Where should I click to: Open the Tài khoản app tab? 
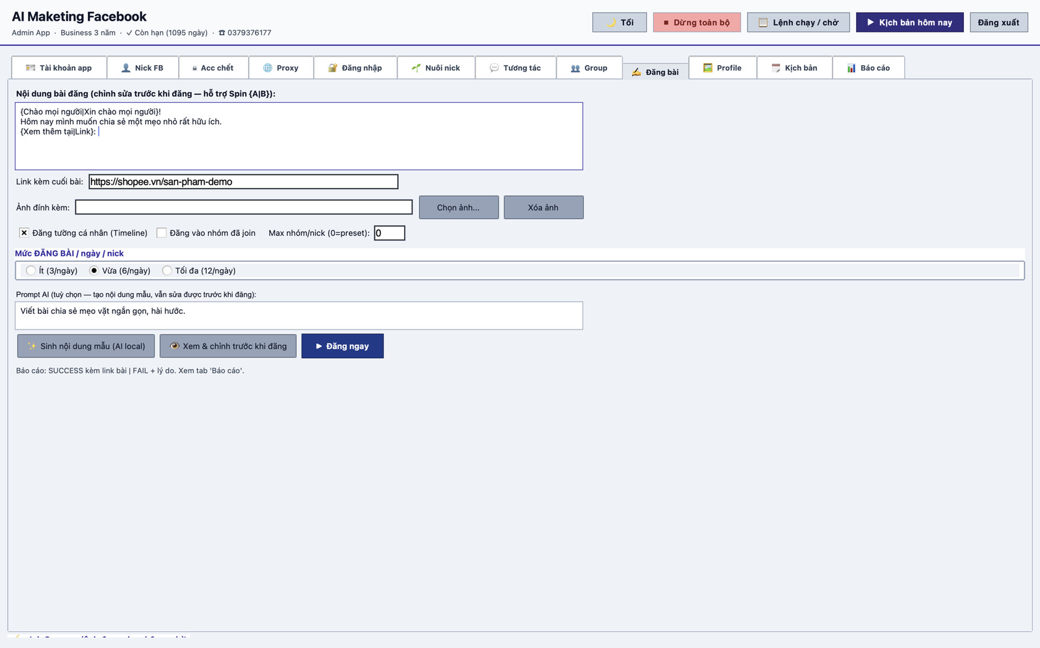(x=59, y=68)
